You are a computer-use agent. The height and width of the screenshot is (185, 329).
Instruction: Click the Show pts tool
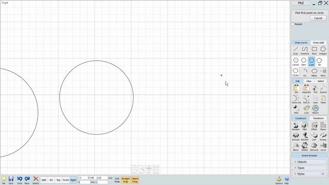[x=296, y=99]
